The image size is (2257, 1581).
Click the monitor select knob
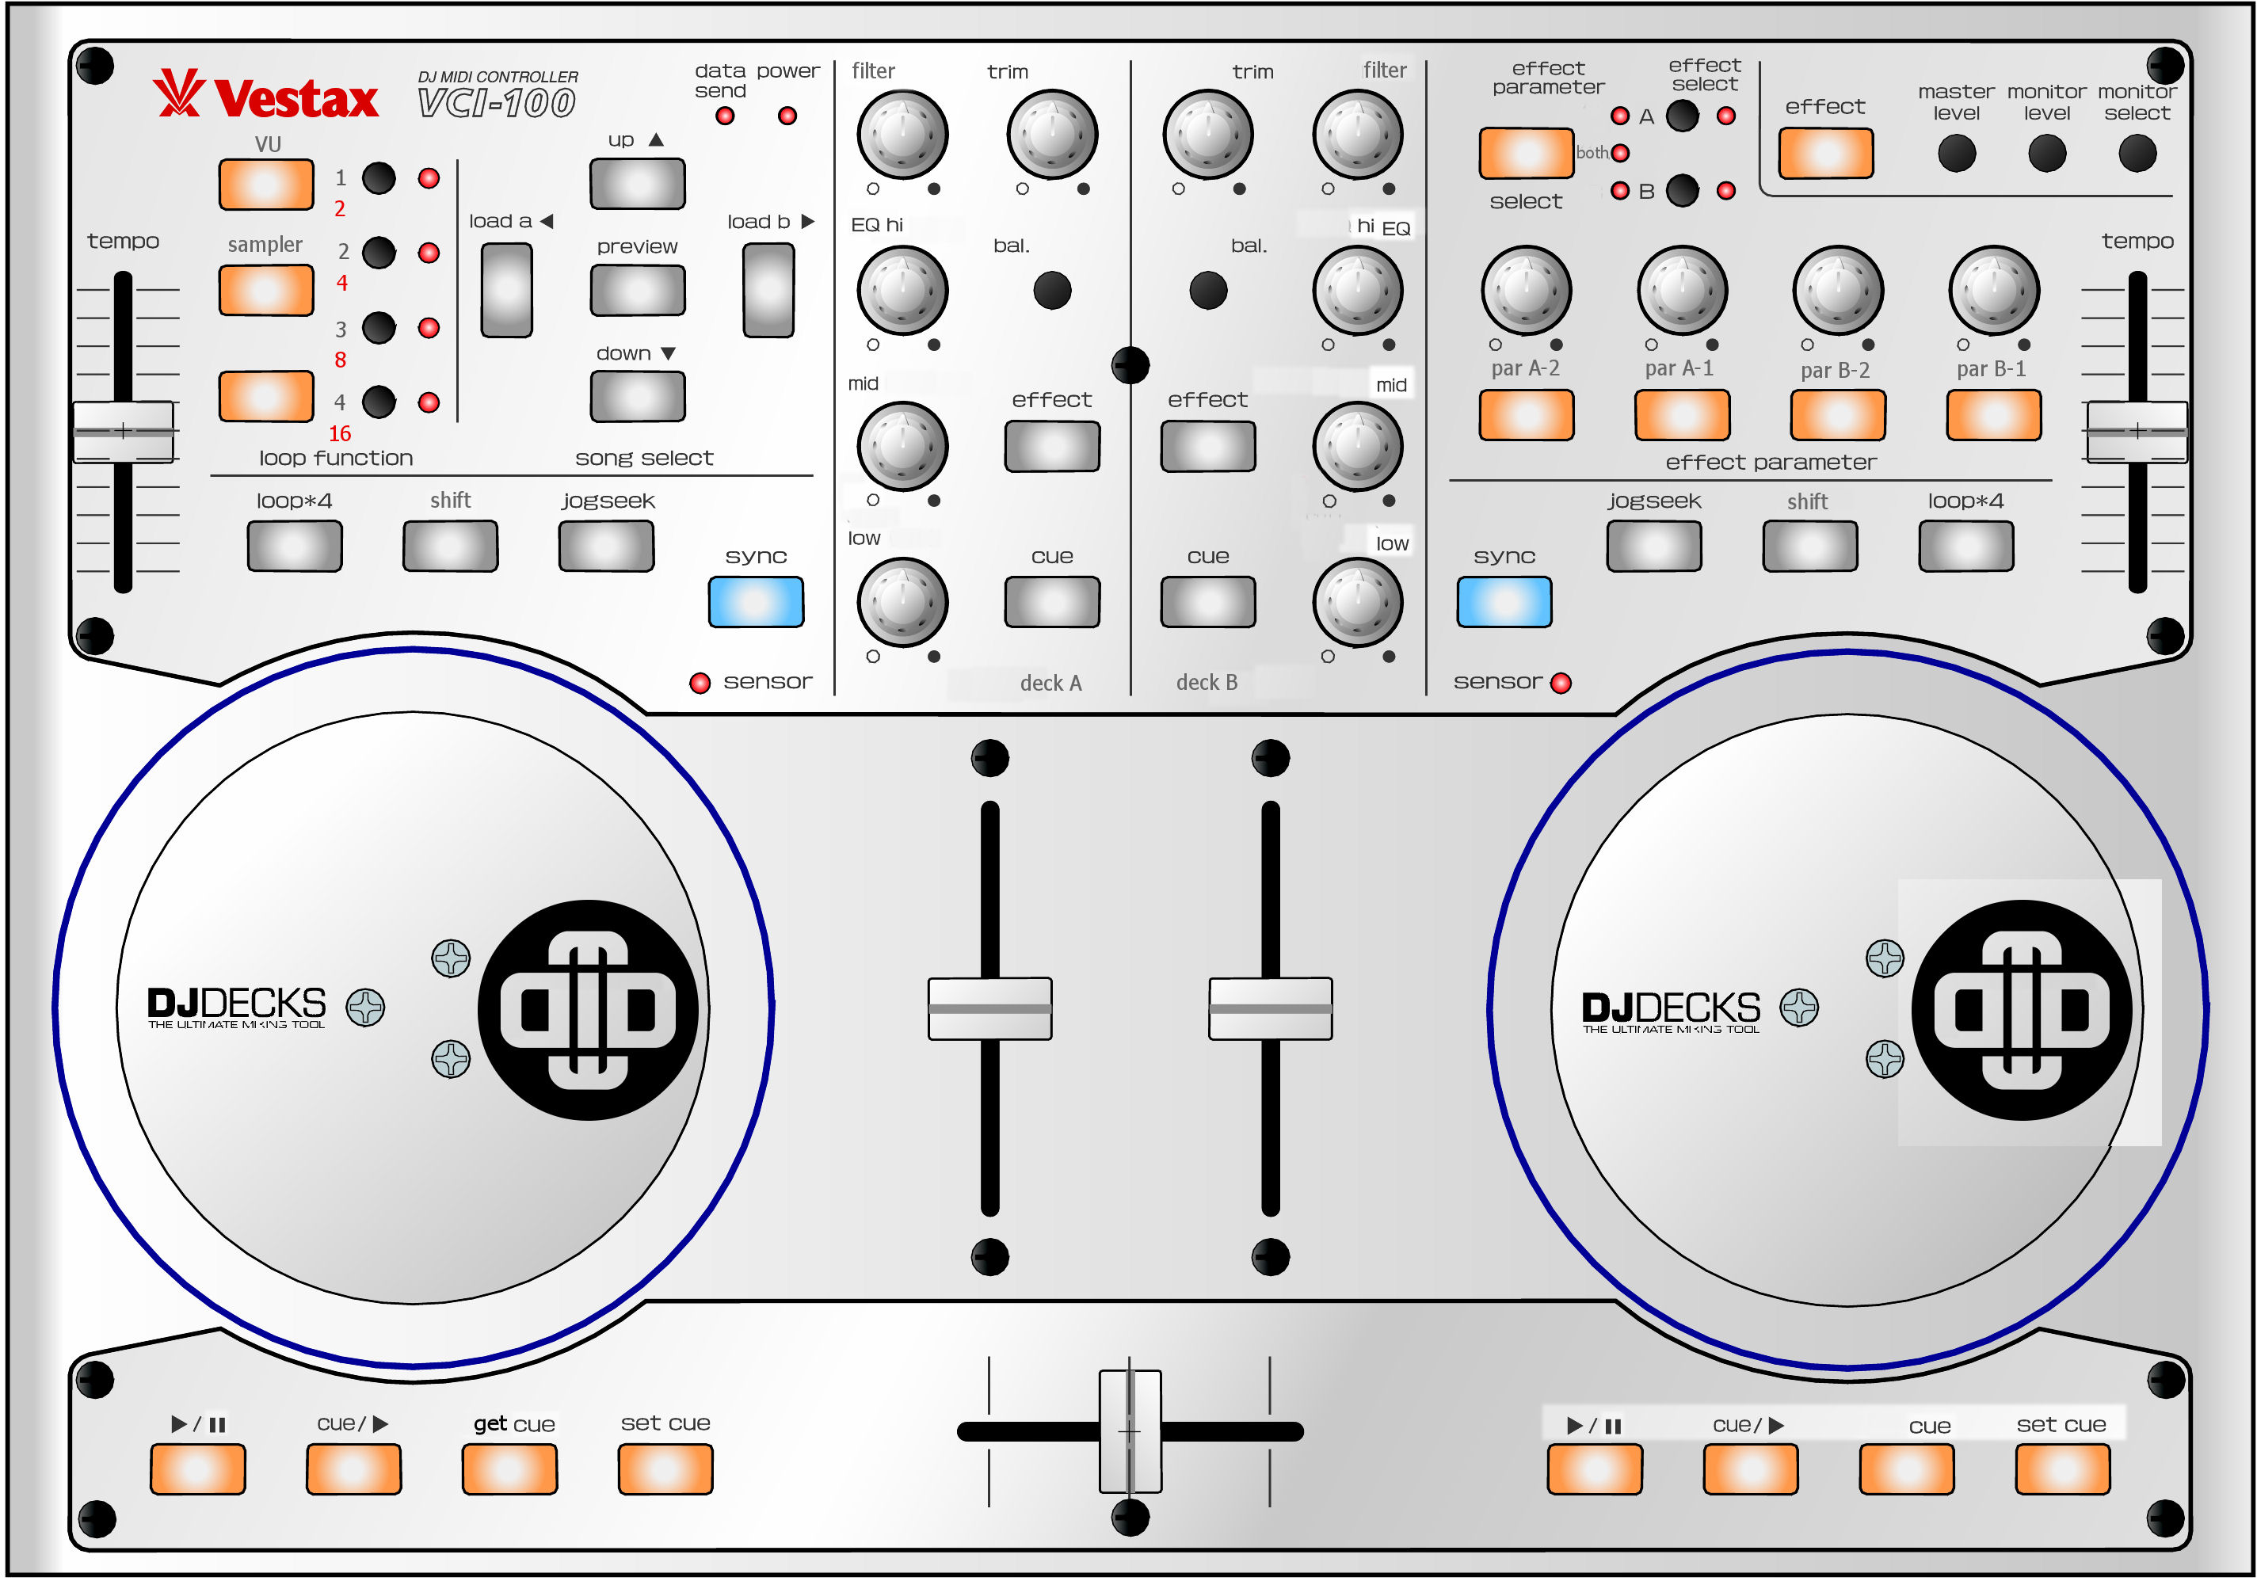[2137, 154]
